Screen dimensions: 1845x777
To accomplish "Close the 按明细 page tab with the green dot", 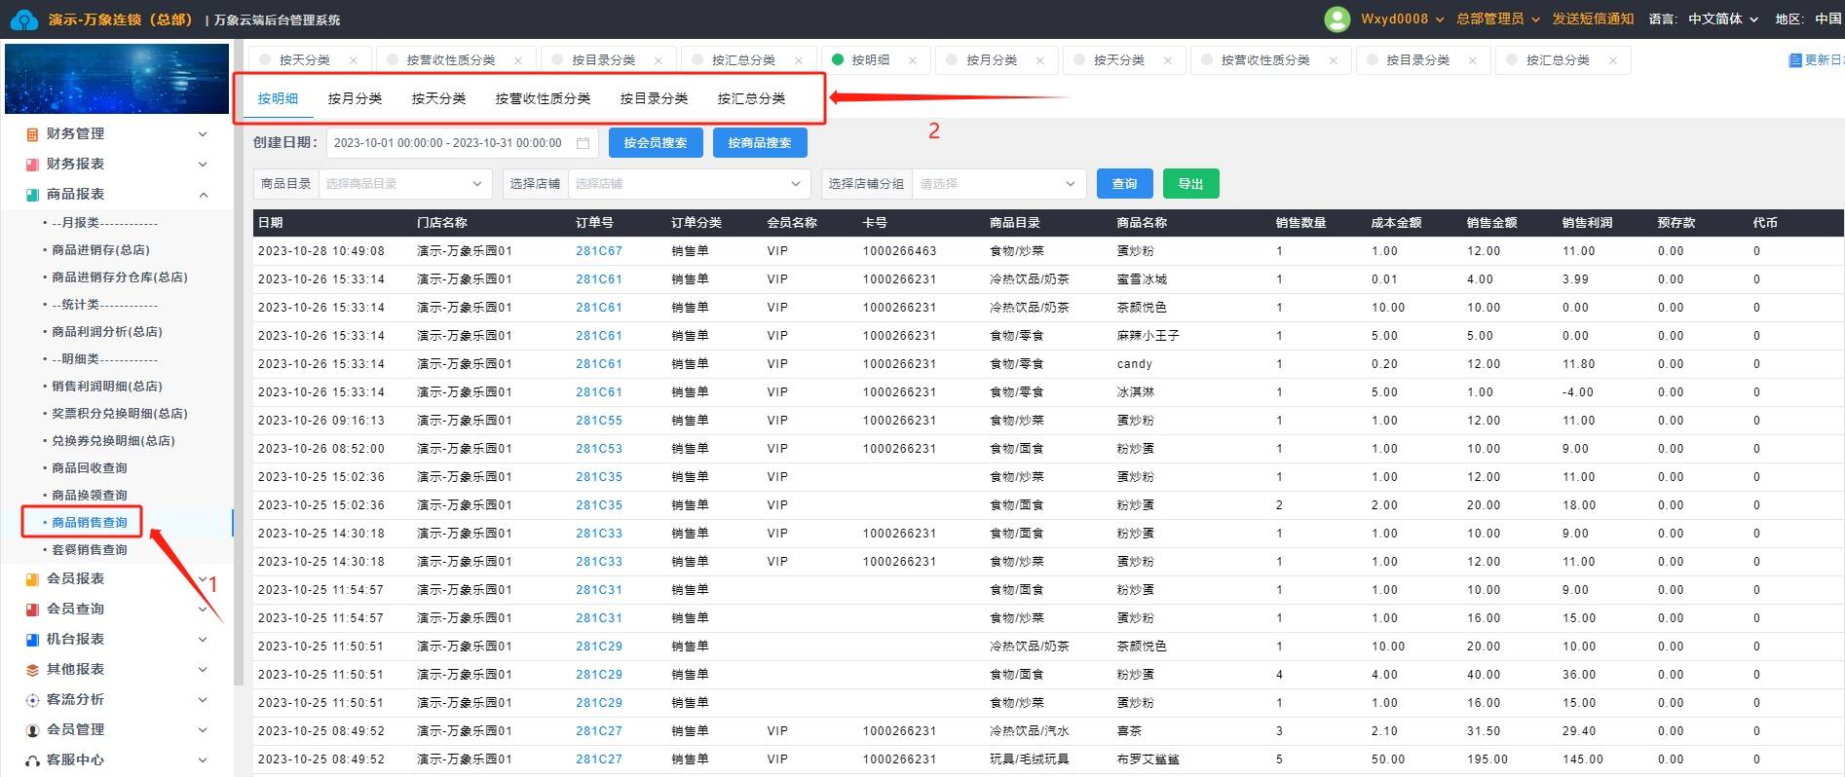I will 912,60.
